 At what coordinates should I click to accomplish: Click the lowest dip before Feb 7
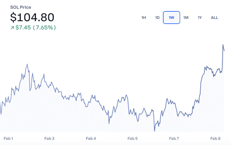[x=154, y=131]
